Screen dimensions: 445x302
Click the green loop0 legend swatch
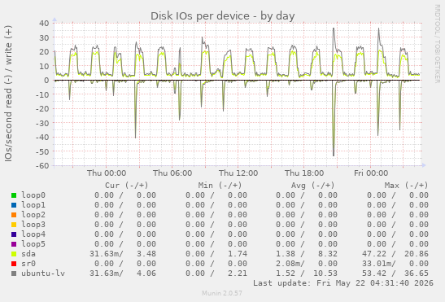click(x=14, y=195)
